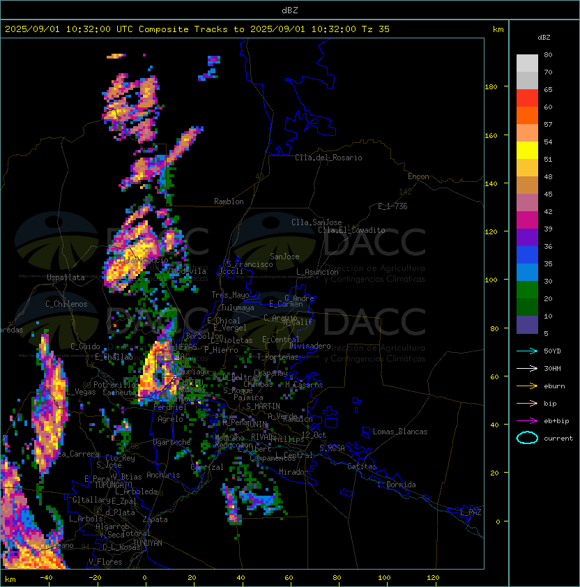The width and height of the screenshot is (580, 587).
Task: Click the 'Ramblon' map label
Action: [229, 201]
